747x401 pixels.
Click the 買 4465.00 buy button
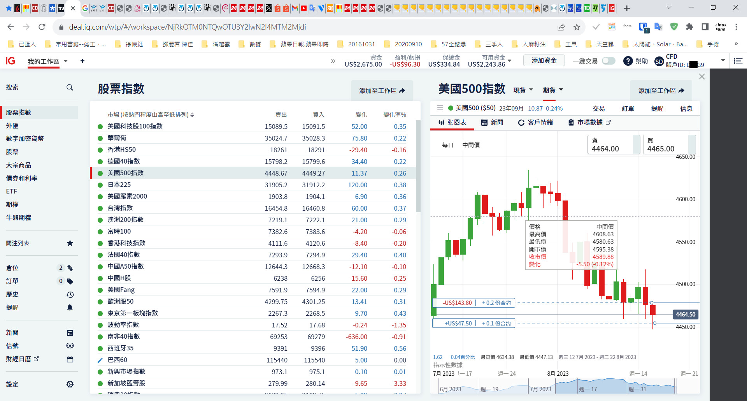click(x=669, y=144)
